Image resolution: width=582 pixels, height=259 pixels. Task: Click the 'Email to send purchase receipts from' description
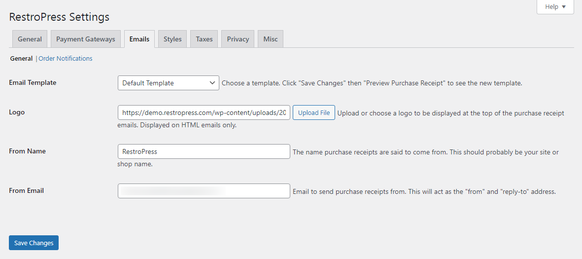(424, 192)
